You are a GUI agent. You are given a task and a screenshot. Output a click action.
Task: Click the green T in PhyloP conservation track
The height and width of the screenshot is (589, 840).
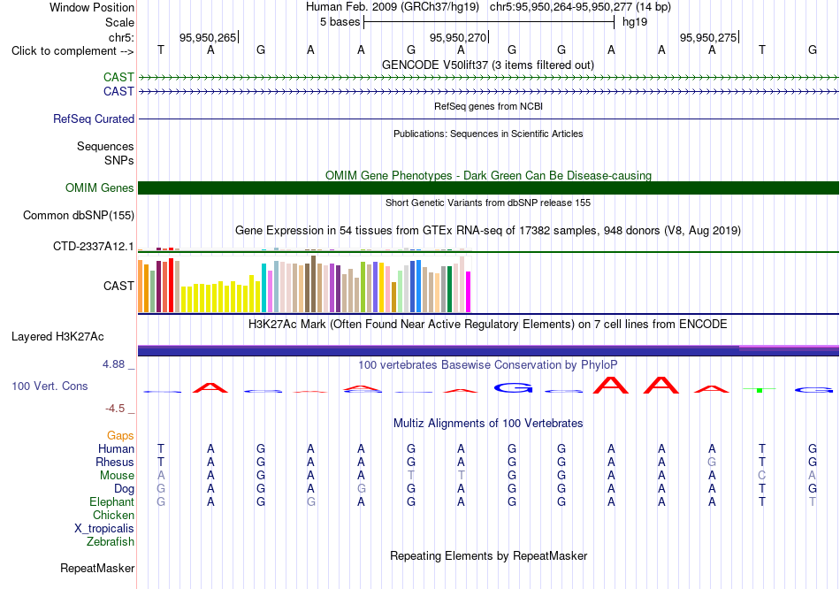tap(760, 390)
